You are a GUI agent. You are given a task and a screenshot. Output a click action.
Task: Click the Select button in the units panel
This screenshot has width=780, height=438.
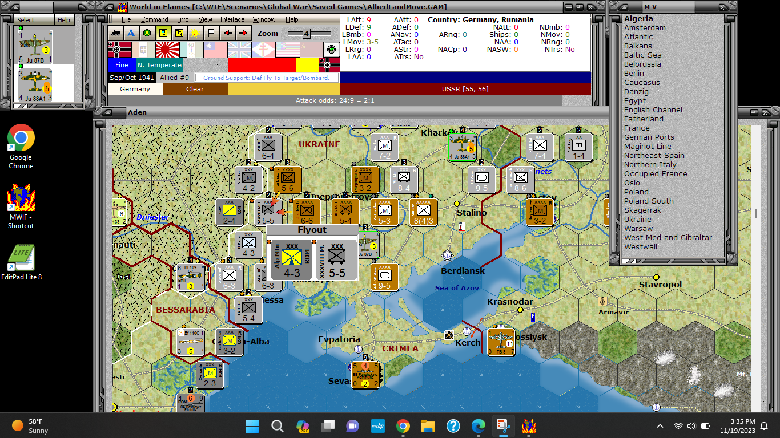coord(34,20)
